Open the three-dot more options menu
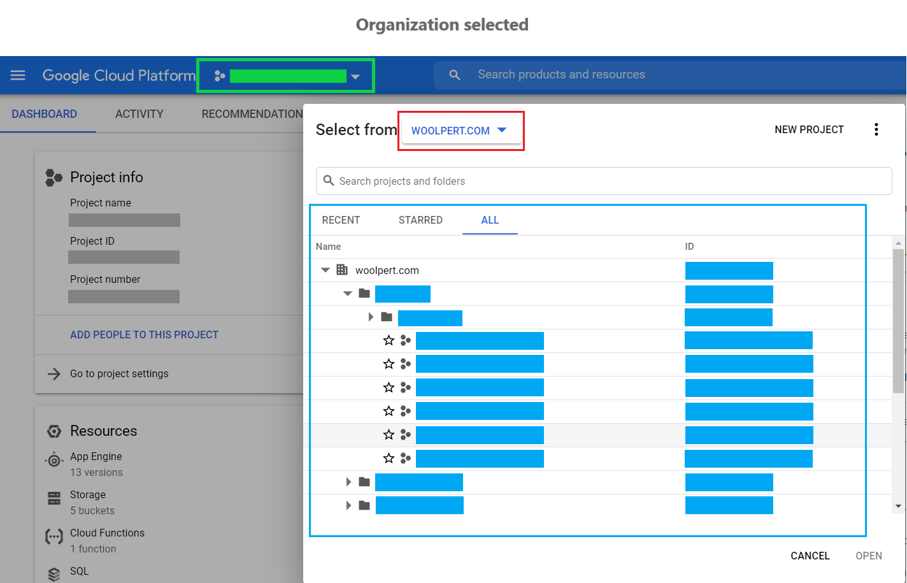This screenshot has height=583, width=907. click(876, 130)
